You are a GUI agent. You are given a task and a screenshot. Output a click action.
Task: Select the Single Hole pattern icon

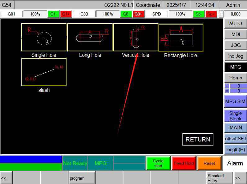[44, 37]
